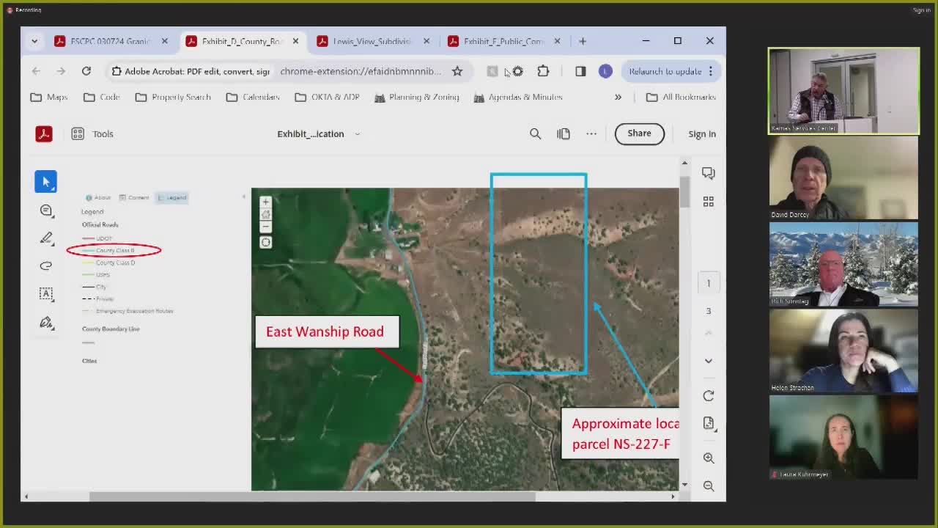The height and width of the screenshot is (528, 938).
Task: Select the highlighter pen tool
Action: coord(46,238)
